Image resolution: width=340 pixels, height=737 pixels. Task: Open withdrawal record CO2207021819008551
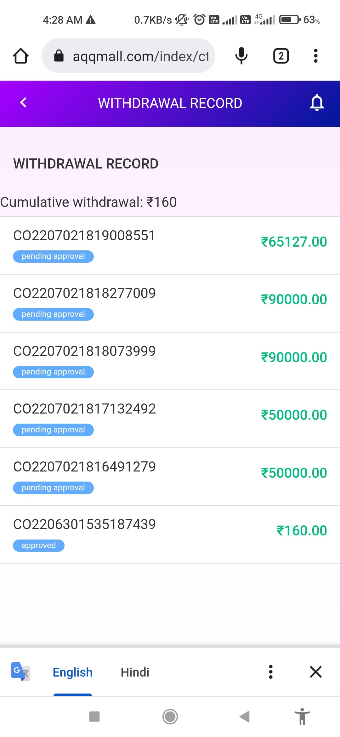click(x=84, y=236)
